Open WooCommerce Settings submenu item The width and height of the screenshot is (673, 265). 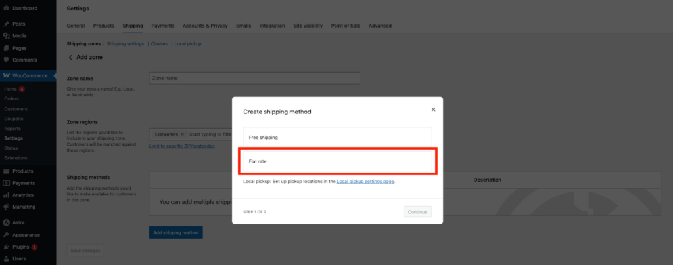pos(14,138)
